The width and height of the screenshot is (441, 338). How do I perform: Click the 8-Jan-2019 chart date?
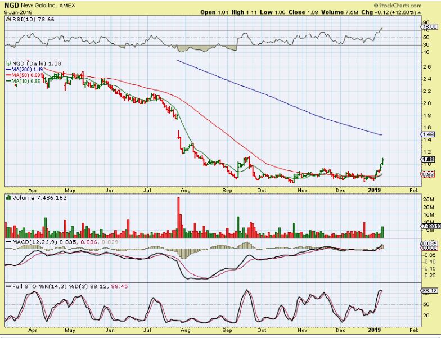[18, 12]
